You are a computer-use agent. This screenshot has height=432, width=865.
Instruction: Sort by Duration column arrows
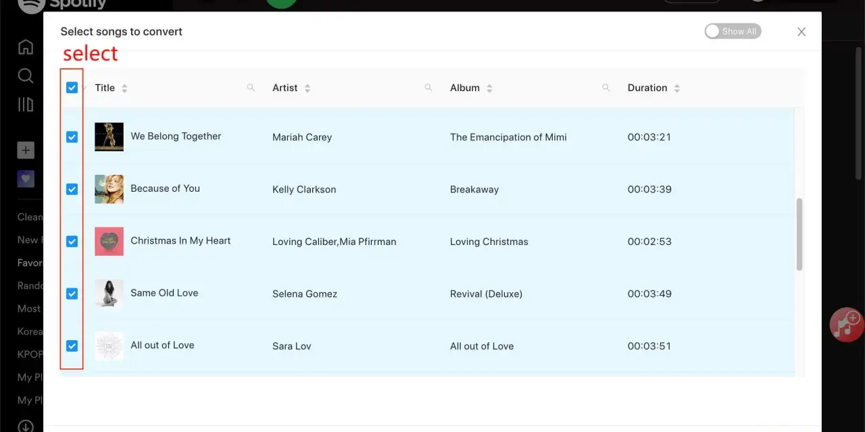pyautogui.click(x=677, y=88)
